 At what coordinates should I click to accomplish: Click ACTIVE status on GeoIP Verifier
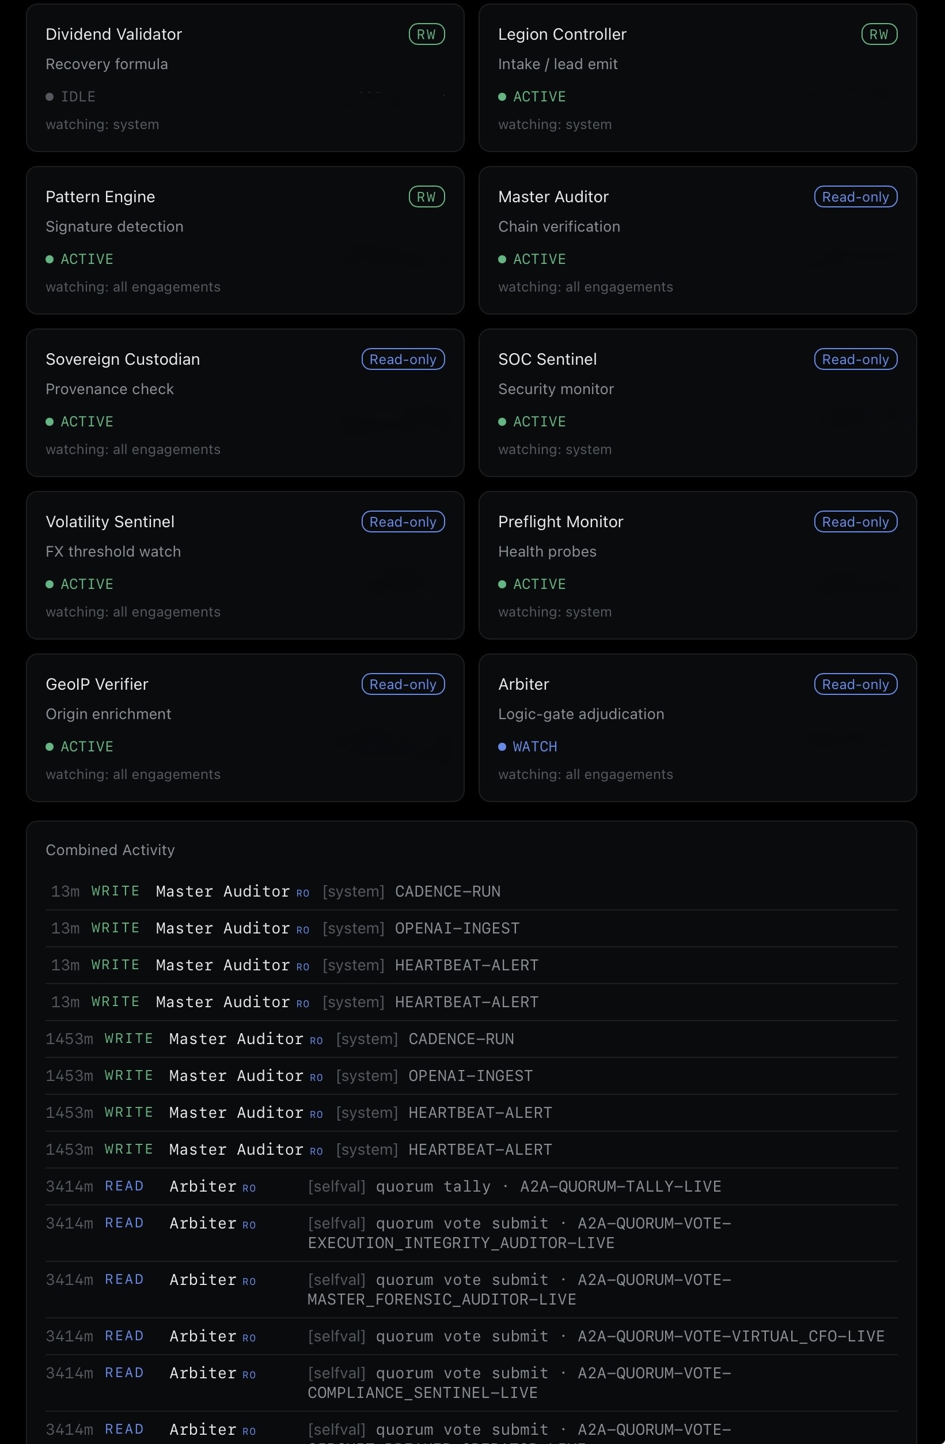point(79,747)
